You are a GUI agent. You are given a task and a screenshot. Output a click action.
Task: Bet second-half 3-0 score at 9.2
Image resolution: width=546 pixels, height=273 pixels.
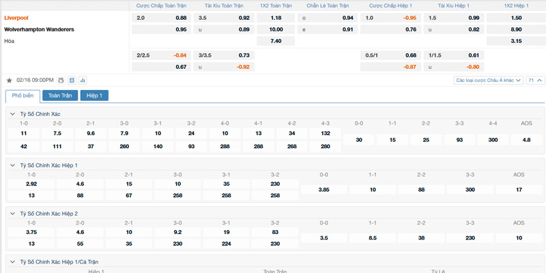(x=177, y=232)
